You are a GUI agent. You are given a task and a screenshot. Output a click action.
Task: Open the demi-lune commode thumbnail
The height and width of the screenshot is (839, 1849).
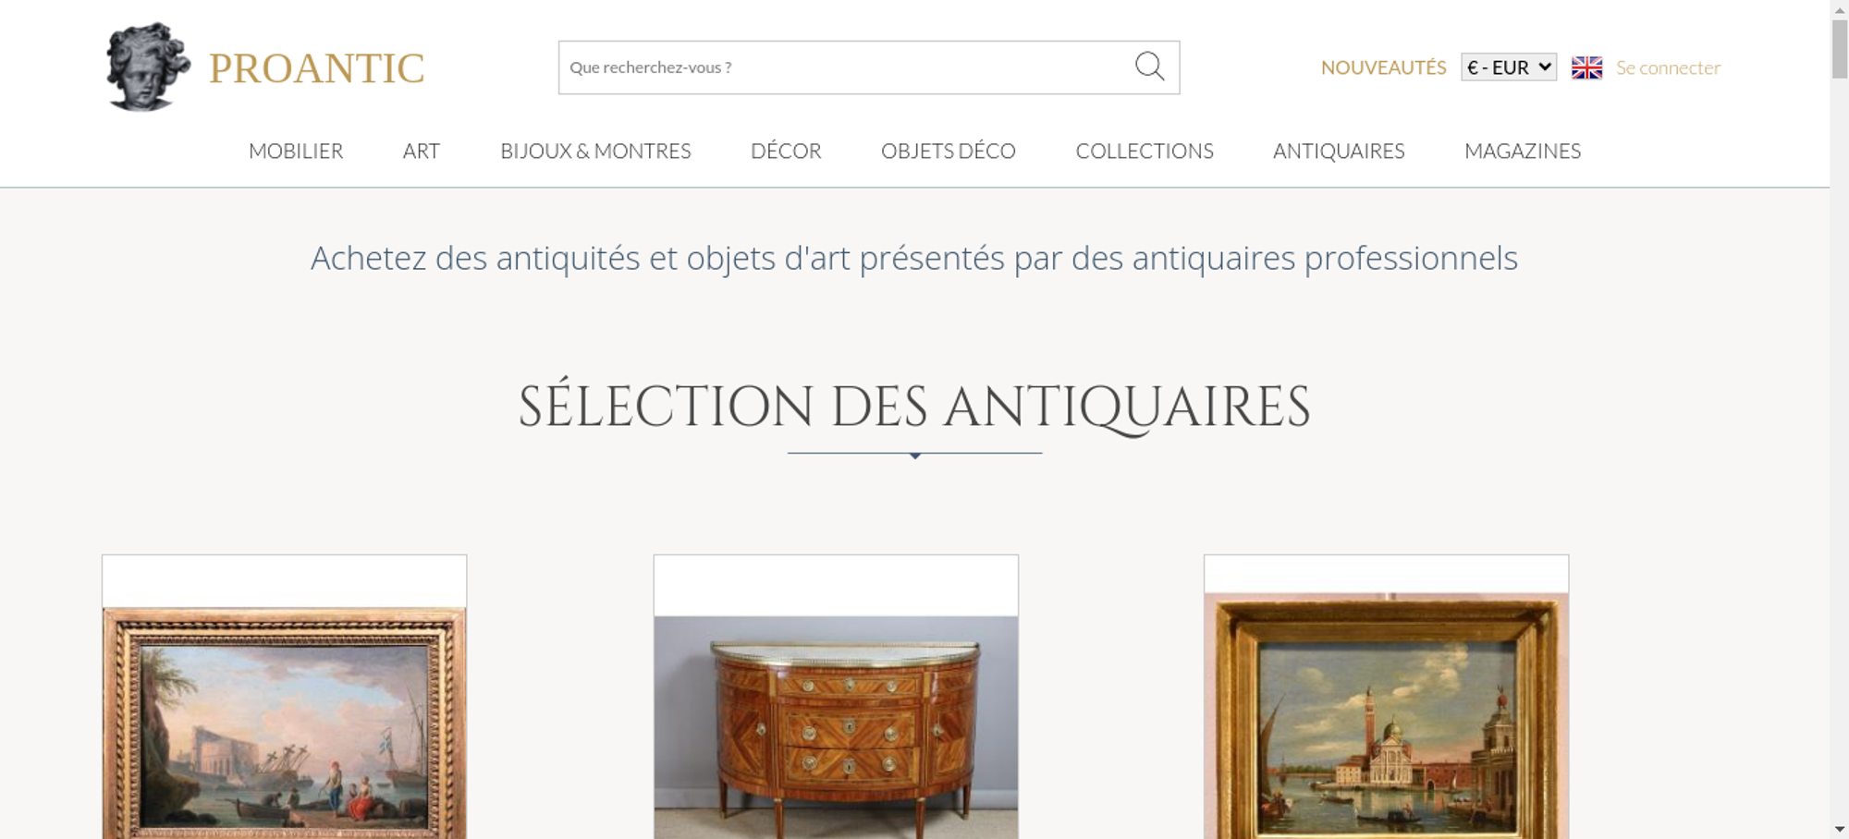pos(836,727)
